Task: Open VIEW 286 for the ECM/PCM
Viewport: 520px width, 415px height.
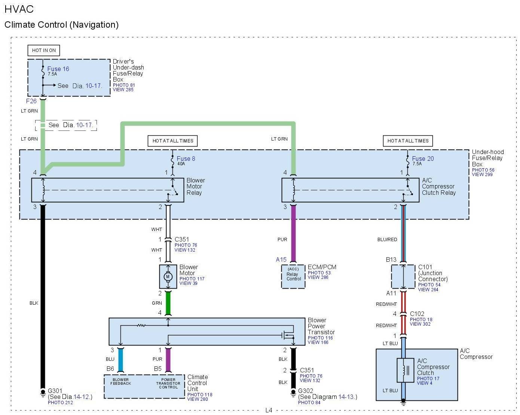Action: pyautogui.click(x=318, y=277)
